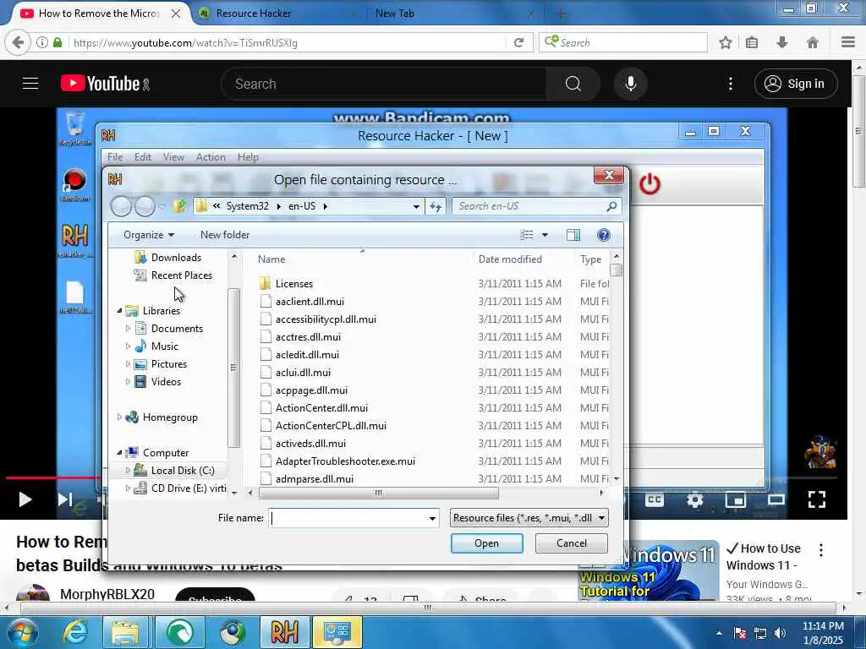Open the Licenses folder
This screenshot has width=866, height=649.
[x=293, y=284]
